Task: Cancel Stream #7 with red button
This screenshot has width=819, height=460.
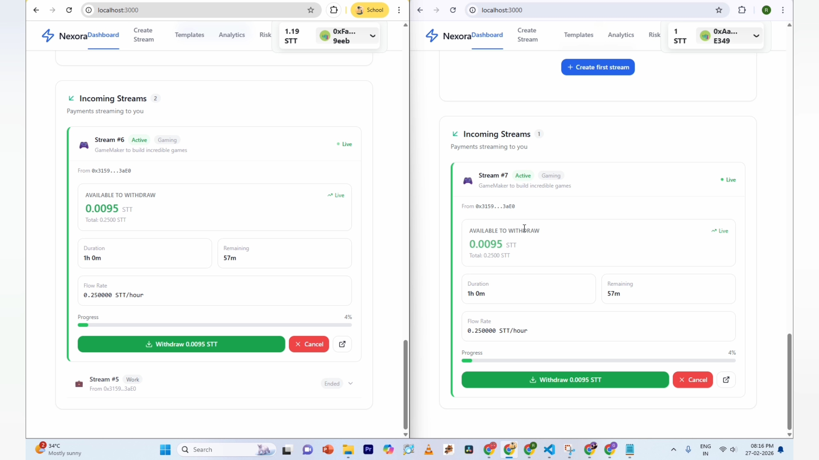Action: tap(692, 380)
